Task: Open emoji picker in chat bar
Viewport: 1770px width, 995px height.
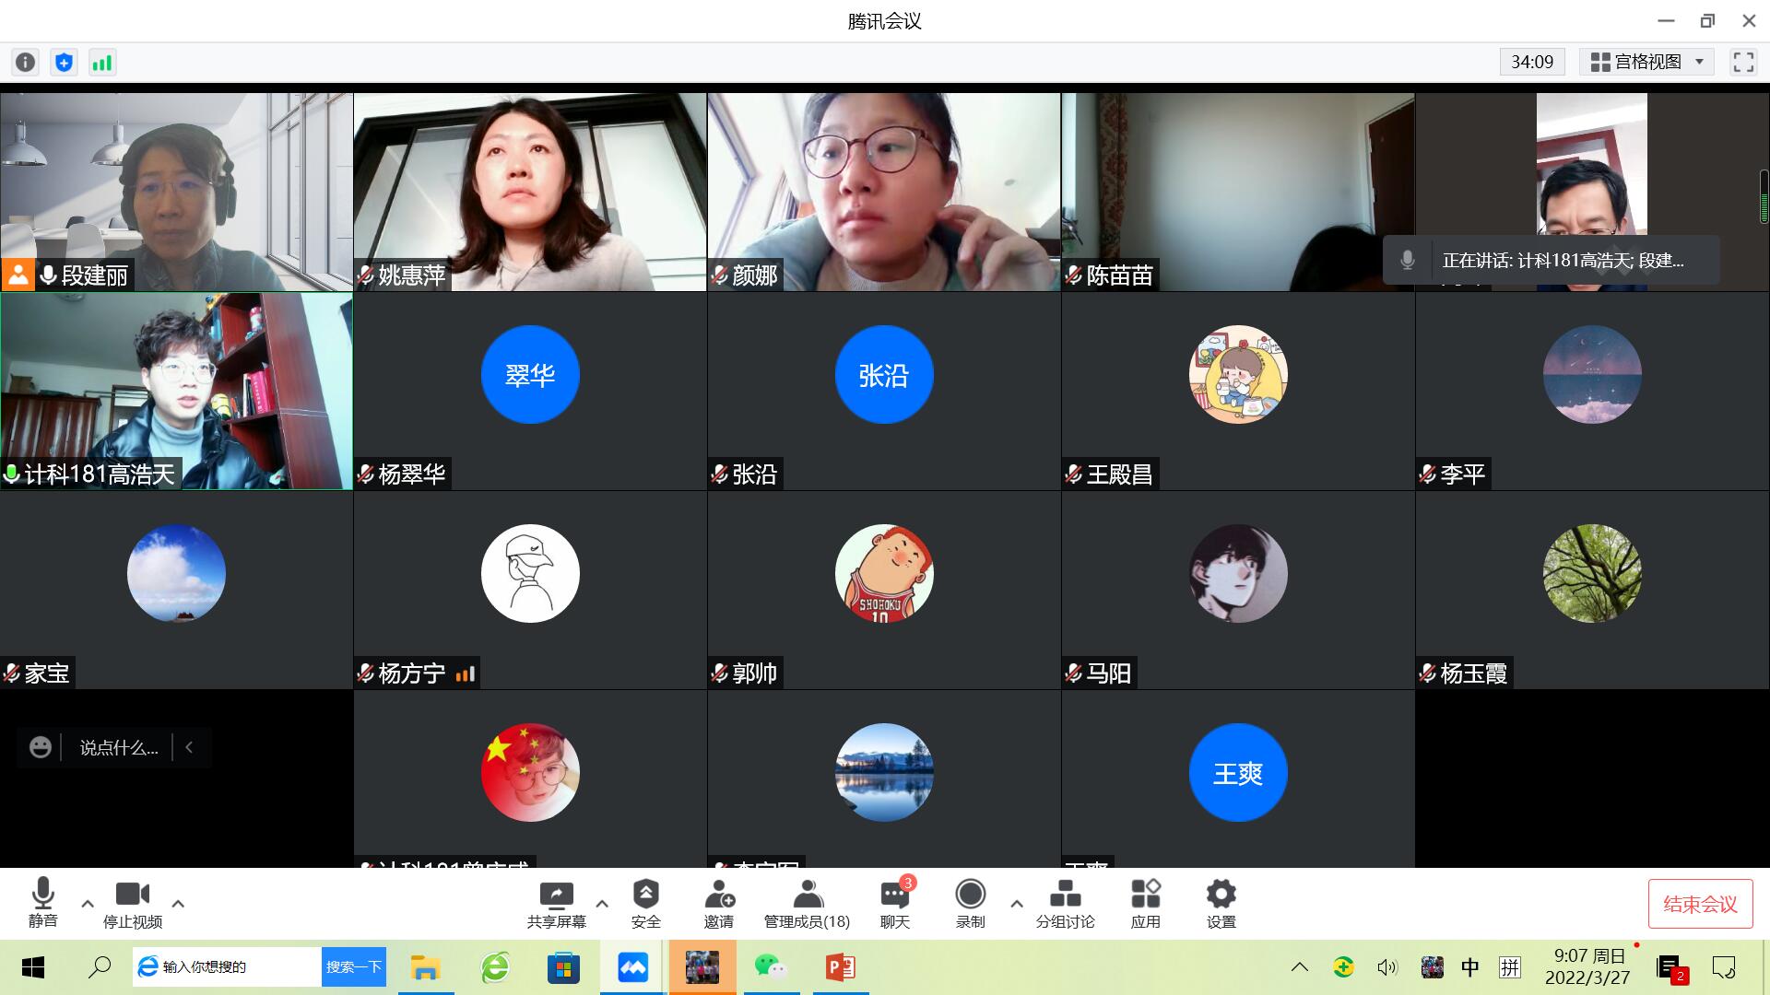Action: point(41,747)
